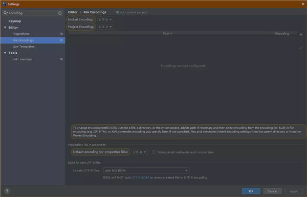
Task: Click the Editor breadcrumb
Action: pyautogui.click(x=73, y=12)
